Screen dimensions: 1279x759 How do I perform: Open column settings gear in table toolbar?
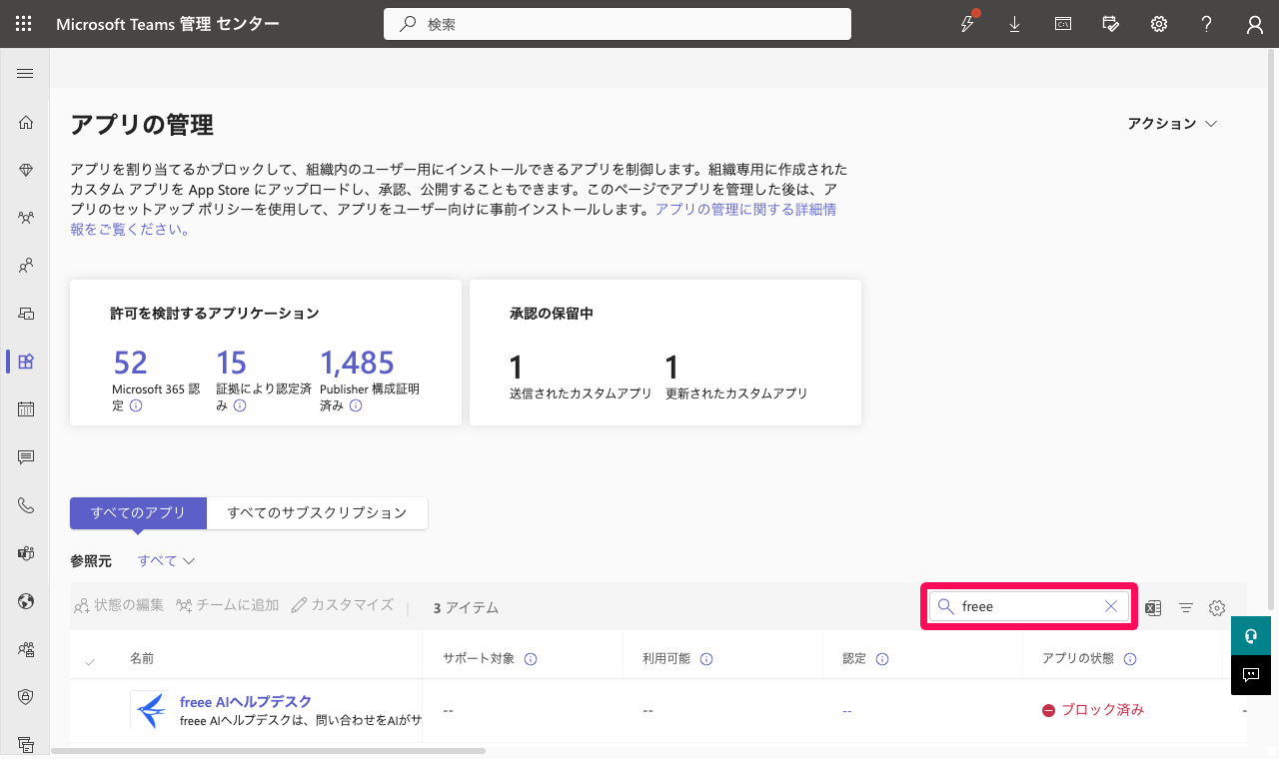[x=1217, y=607]
